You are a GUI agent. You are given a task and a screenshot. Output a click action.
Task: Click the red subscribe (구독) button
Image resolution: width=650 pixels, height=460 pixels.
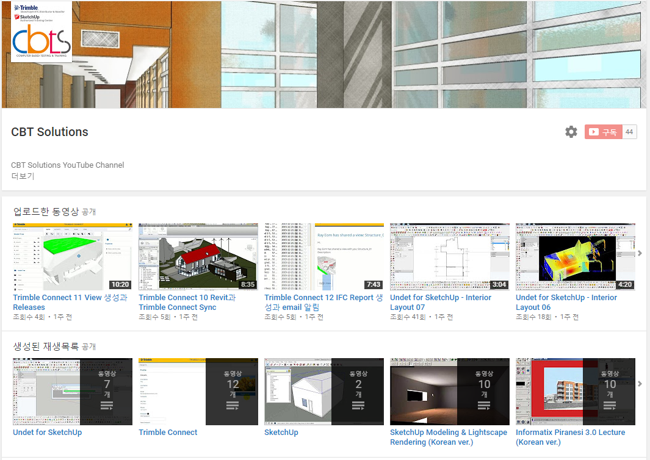603,132
